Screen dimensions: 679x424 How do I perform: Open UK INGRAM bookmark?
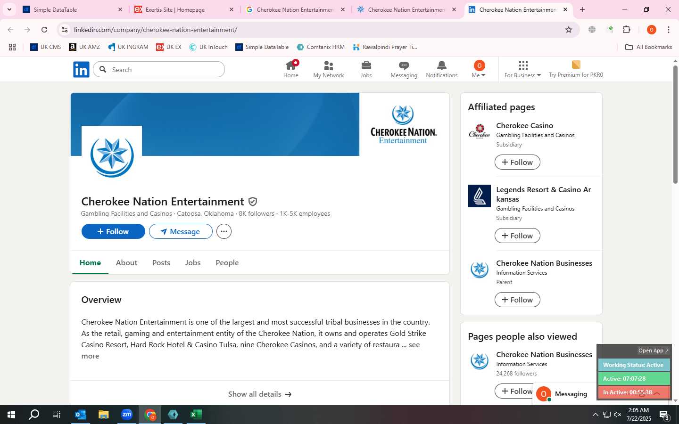pyautogui.click(x=128, y=47)
